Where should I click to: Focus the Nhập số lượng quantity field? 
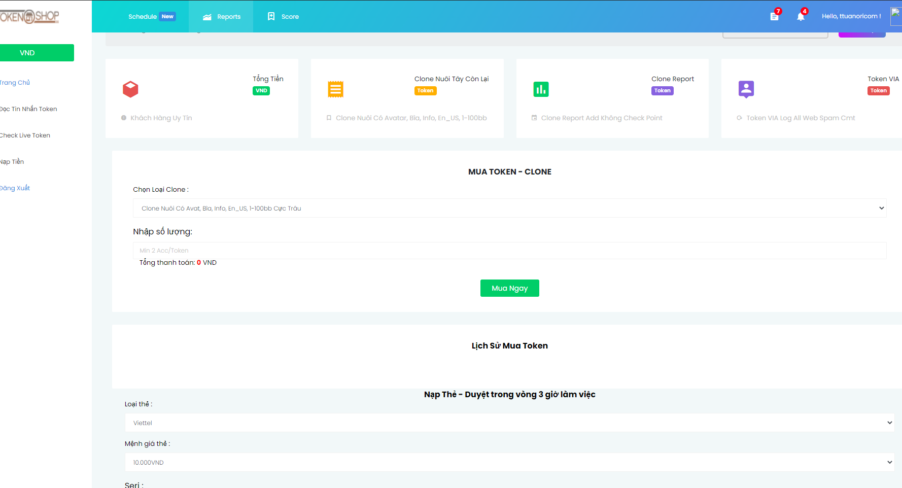509,251
